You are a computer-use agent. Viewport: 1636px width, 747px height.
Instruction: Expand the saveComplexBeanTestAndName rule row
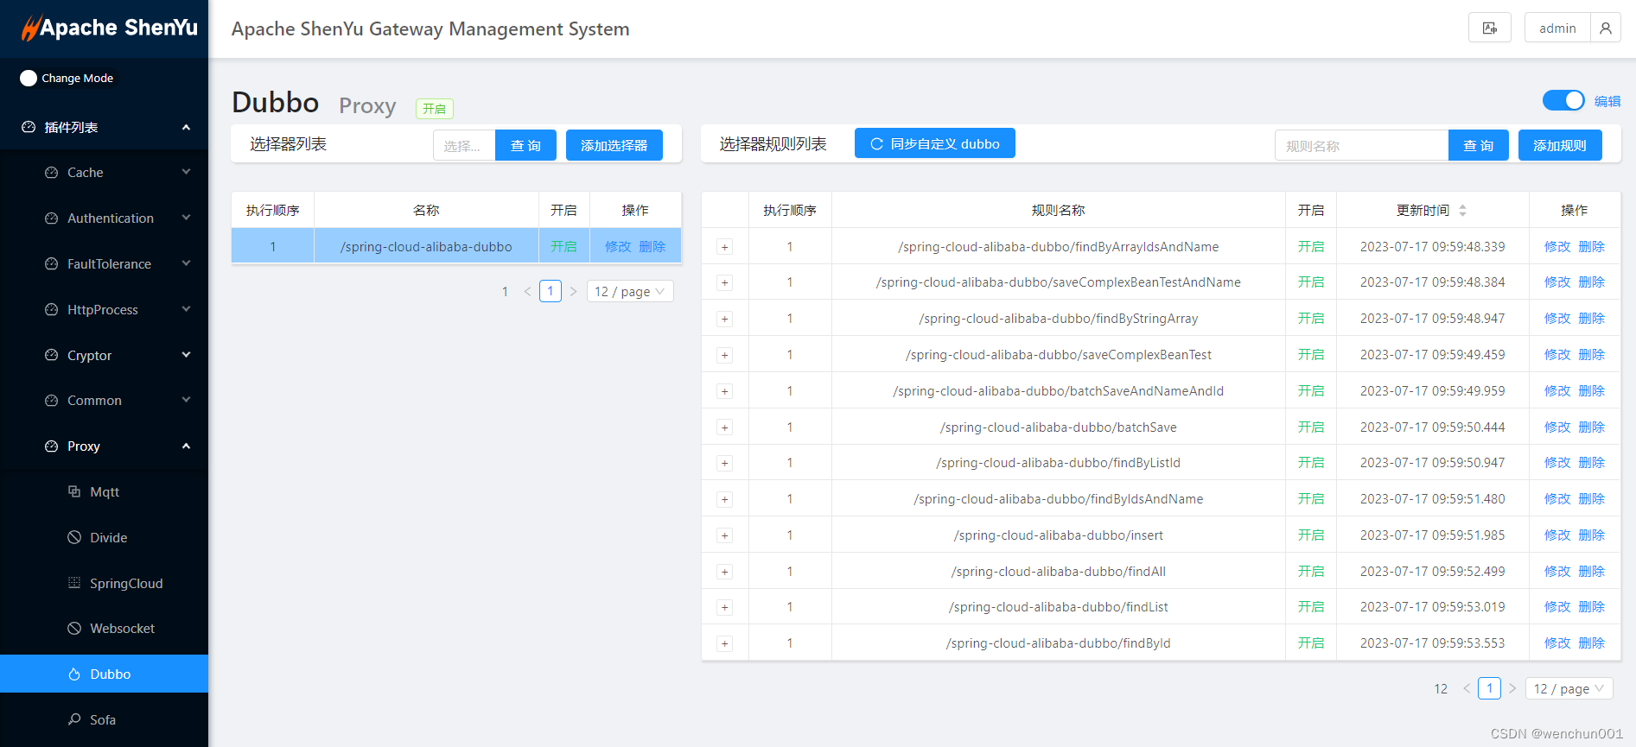coord(725,282)
